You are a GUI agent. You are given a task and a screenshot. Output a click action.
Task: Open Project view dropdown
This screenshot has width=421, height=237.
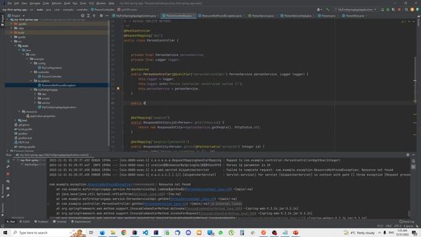click(x=16, y=16)
